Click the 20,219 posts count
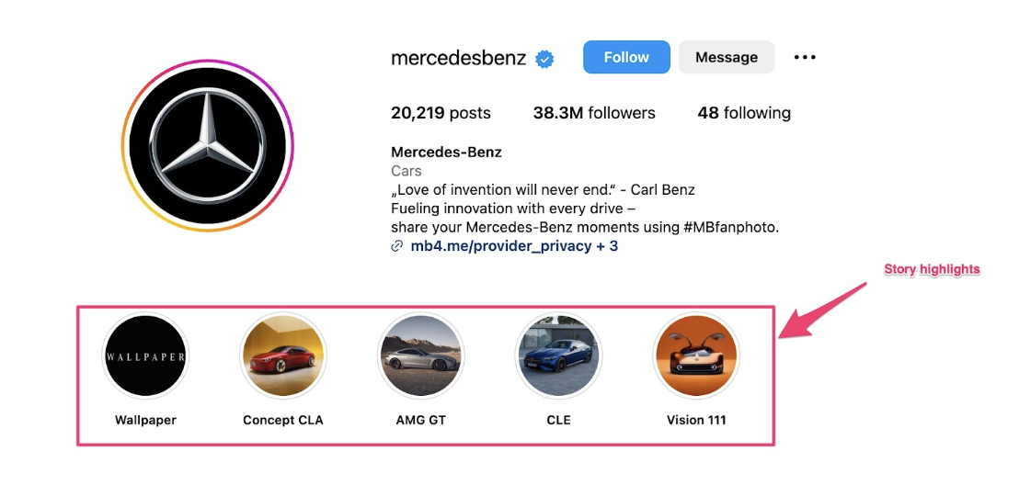The width and height of the screenshot is (1019, 485). point(441,113)
